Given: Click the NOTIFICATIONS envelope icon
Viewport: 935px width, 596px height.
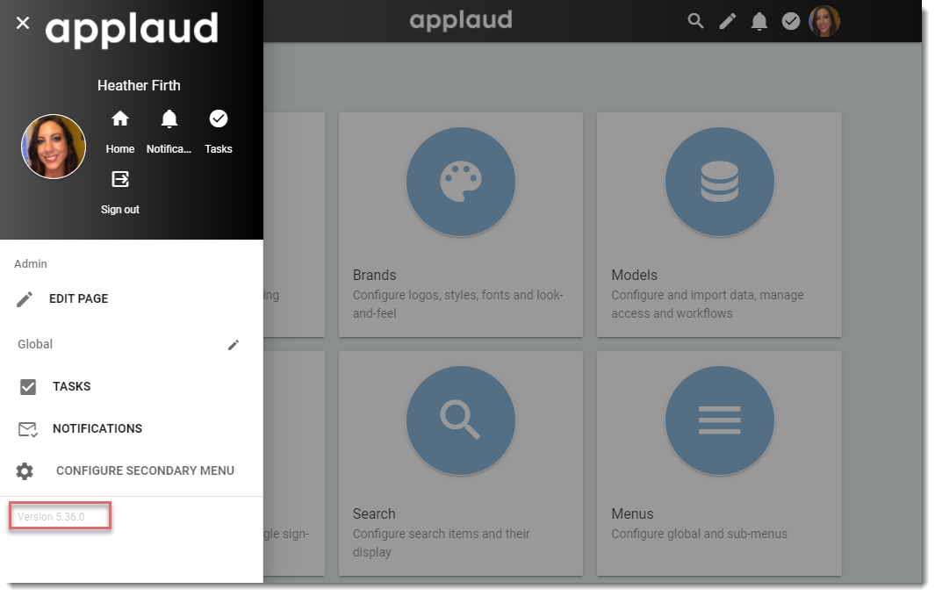Looking at the screenshot, I should [x=28, y=429].
